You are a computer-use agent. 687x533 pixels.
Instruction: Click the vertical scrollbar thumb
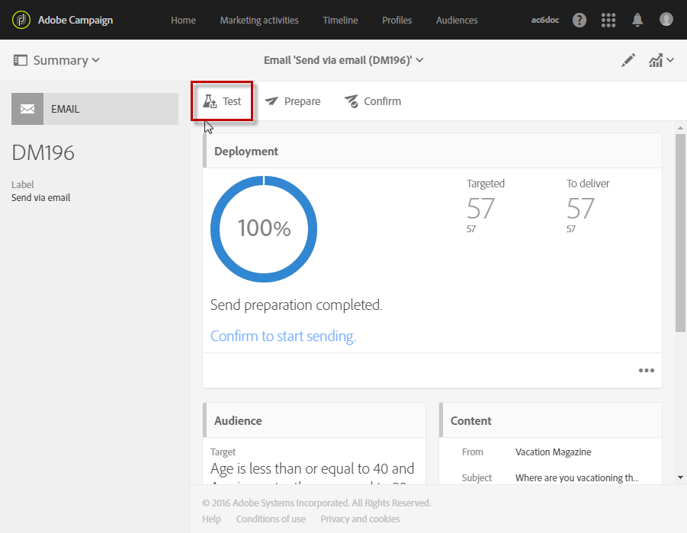(680, 232)
